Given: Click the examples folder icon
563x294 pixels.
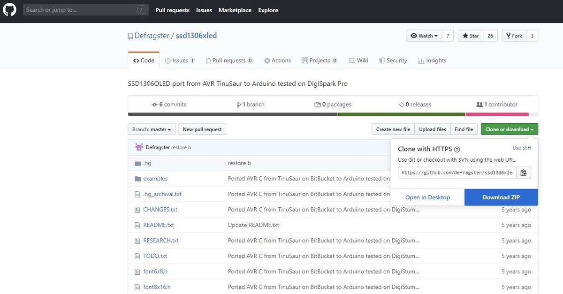Looking at the screenshot, I should pos(138,179).
